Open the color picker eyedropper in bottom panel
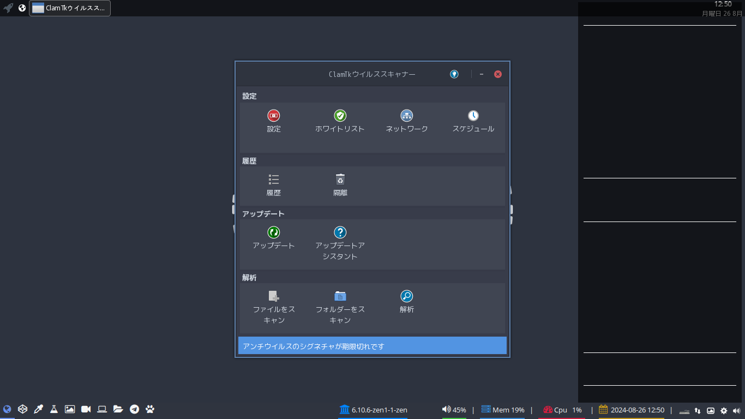The image size is (745, 419). point(38,409)
